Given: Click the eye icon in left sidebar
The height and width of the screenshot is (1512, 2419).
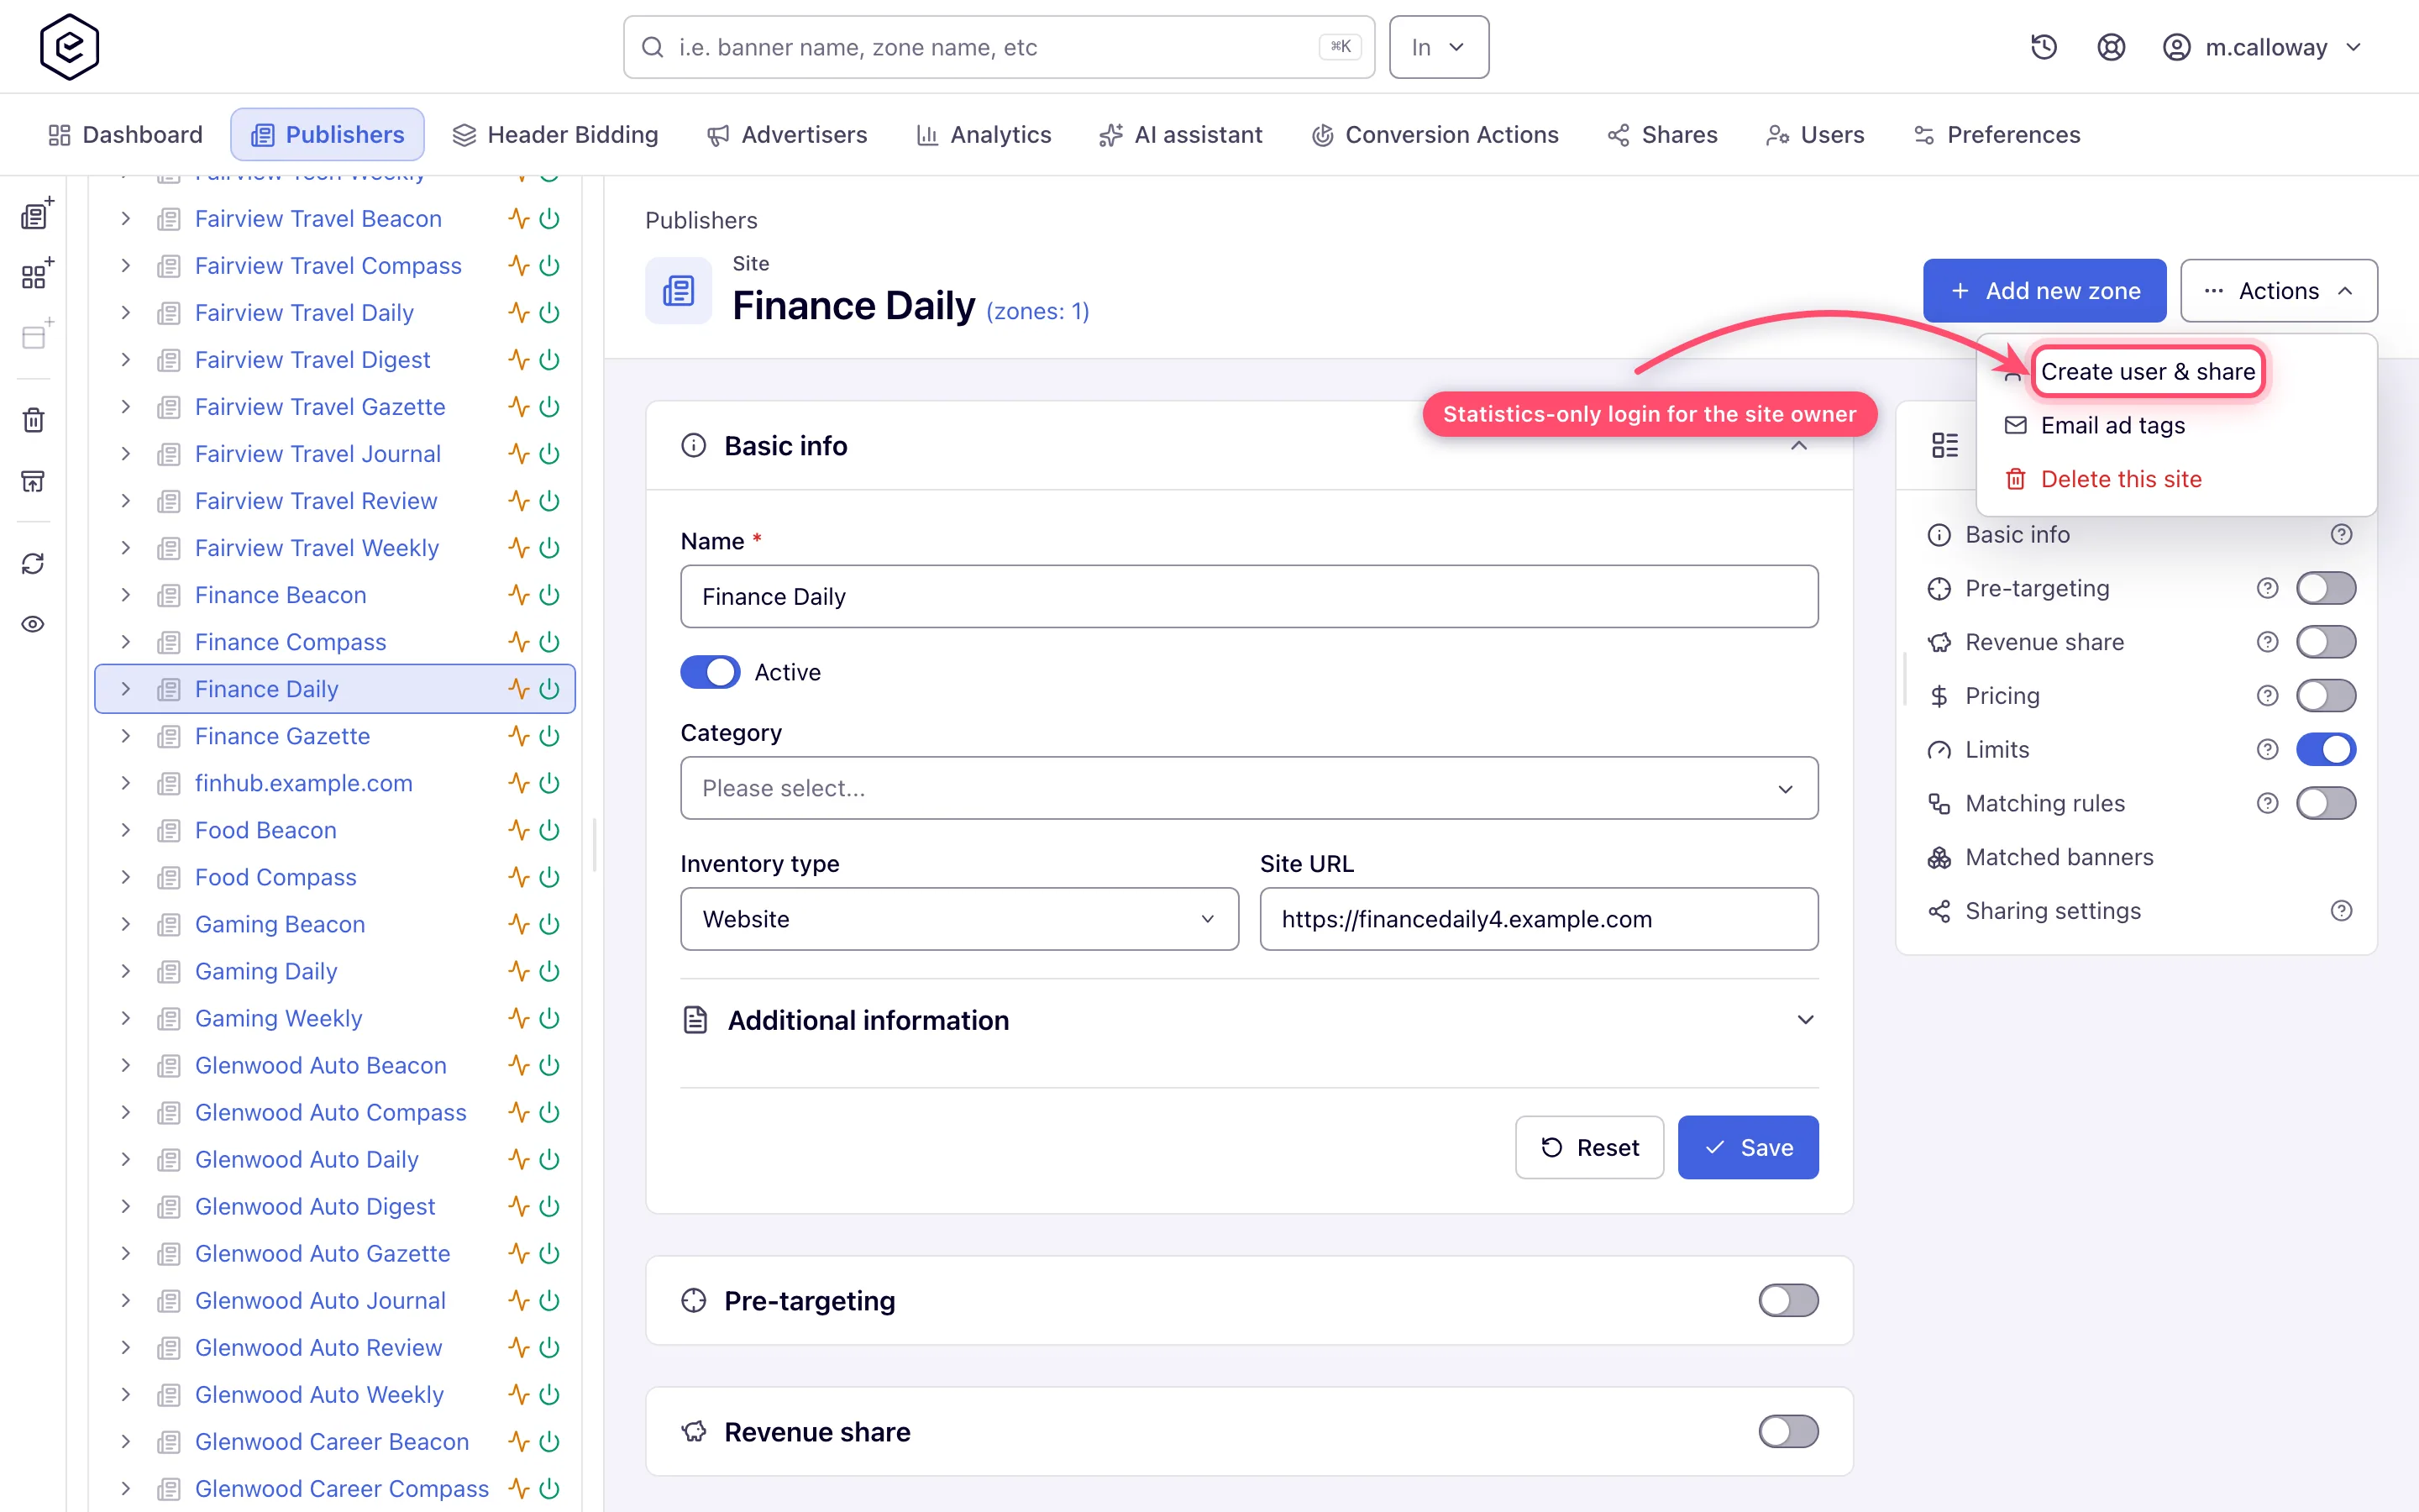Looking at the screenshot, I should click(x=33, y=624).
